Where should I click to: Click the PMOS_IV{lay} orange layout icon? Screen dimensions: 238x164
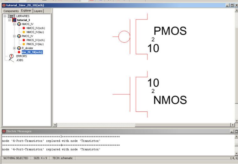(x=24, y=44)
